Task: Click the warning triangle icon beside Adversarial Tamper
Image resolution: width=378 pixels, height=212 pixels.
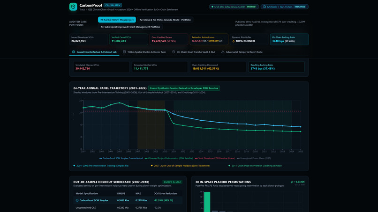Action: tap(223, 52)
